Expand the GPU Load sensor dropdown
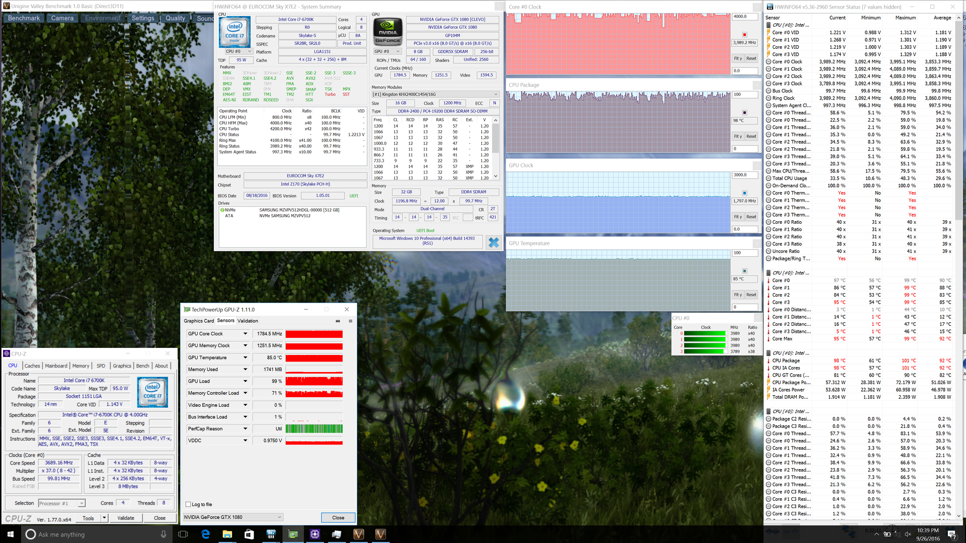The height and width of the screenshot is (543, 966). click(x=246, y=381)
